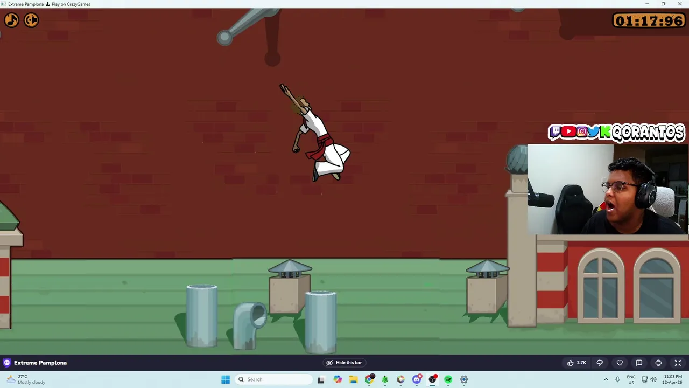Open the multicolor cube app icon in taskbar
Screen dimensions: 689x388
tap(401, 379)
